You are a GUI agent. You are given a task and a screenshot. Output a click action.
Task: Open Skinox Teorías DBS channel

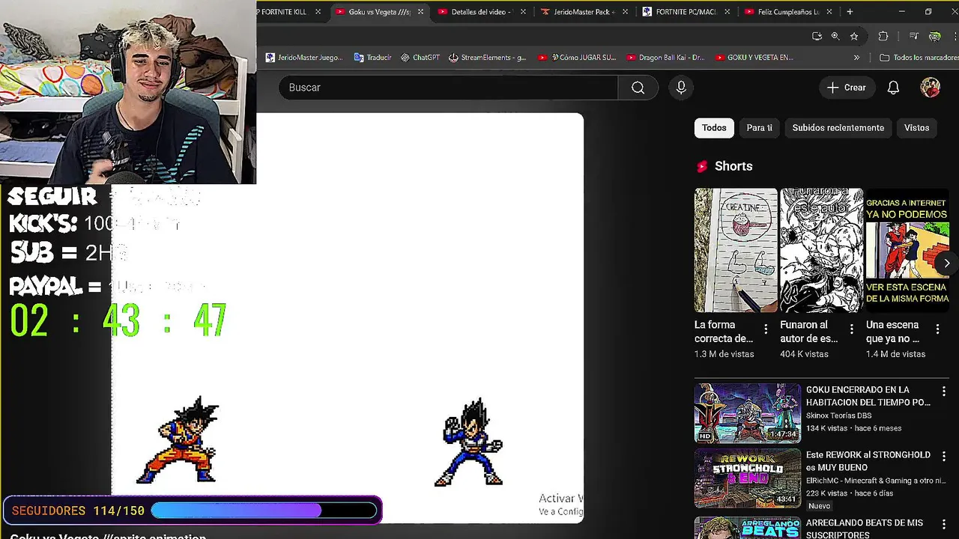[x=838, y=415]
